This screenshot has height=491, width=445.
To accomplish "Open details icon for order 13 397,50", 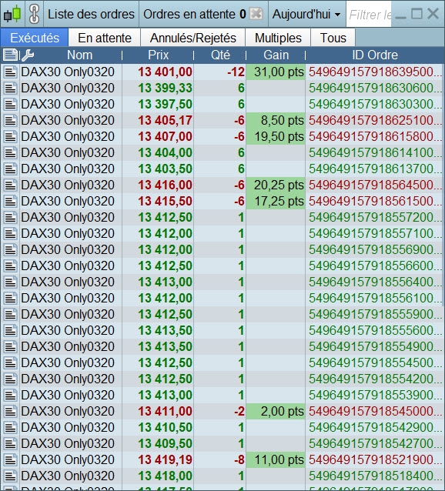I will coord(10,104).
